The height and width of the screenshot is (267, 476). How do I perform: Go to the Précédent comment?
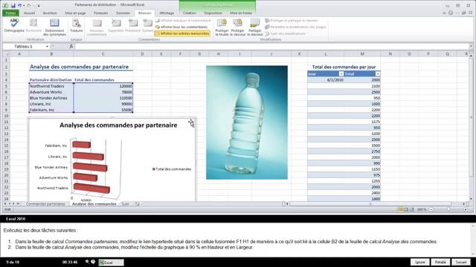tap(133, 25)
